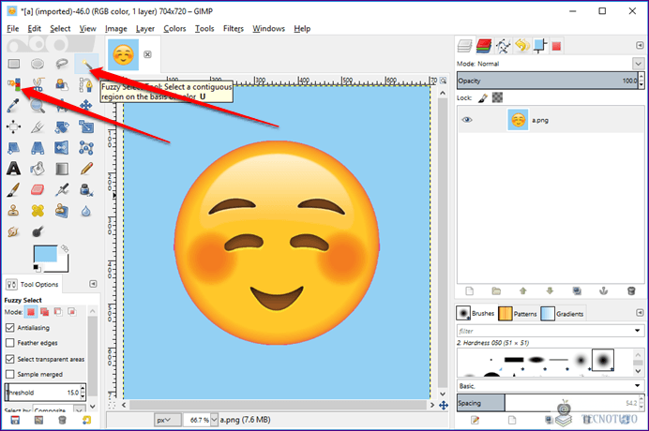Select the Paths tool
This screenshot has width=649, height=431.
pos(86,84)
